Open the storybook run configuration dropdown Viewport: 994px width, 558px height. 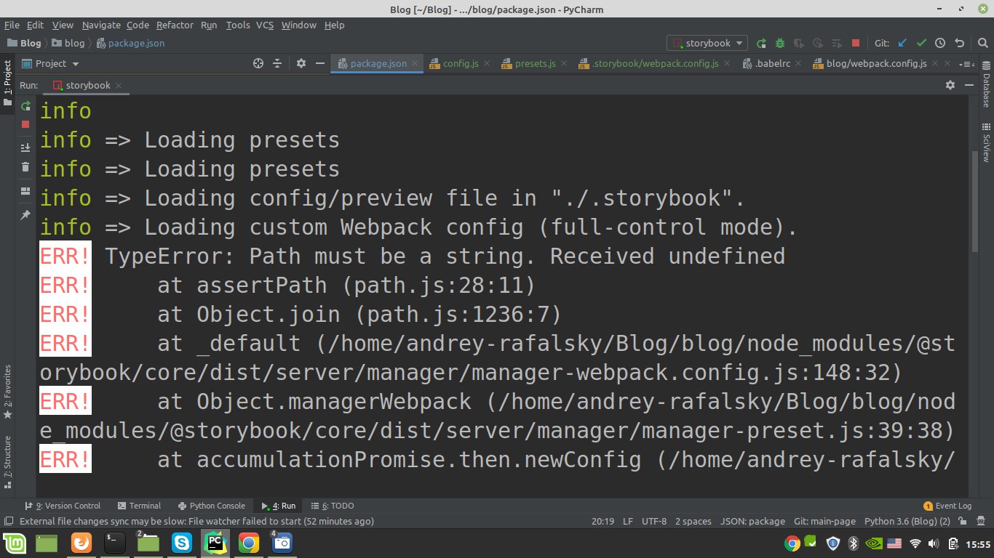click(x=707, y=44)
